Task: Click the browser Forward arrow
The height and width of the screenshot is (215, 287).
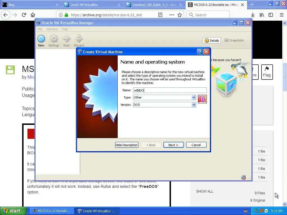Action: (x=15, y=15)
